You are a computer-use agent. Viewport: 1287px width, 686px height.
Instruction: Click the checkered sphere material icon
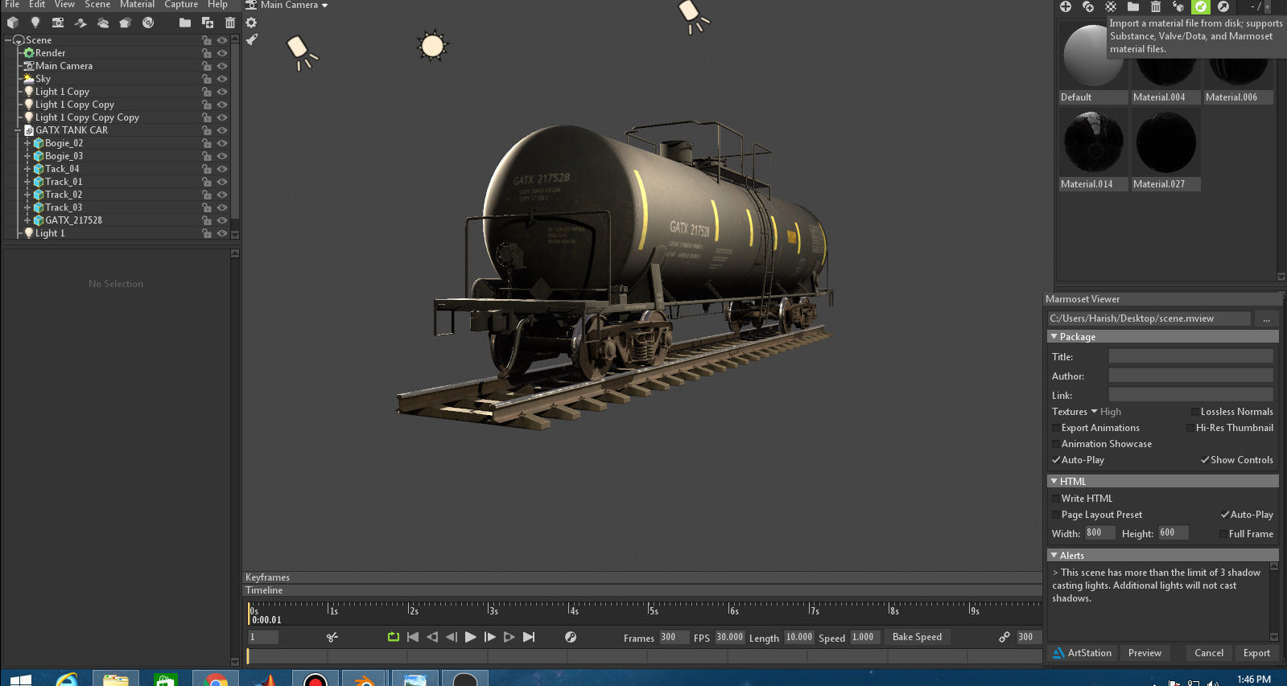click(x=1111, y=6)
